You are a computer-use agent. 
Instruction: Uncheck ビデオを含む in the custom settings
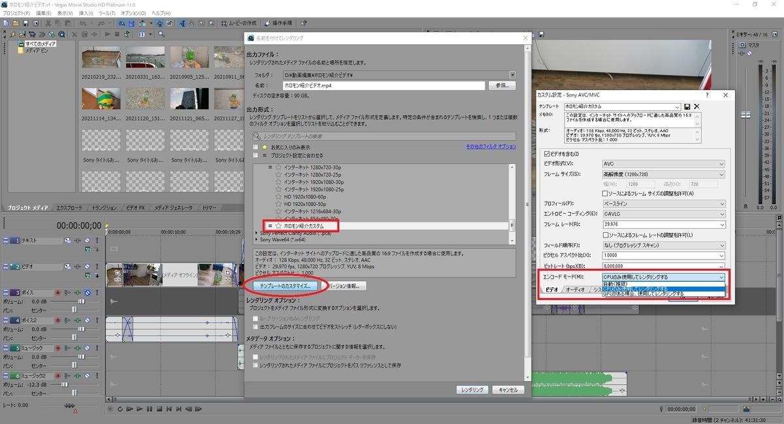click(547, 154)
